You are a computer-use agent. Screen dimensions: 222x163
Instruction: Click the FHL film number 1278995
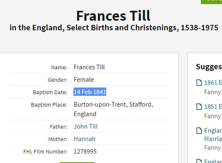click(x=85, y=151)
